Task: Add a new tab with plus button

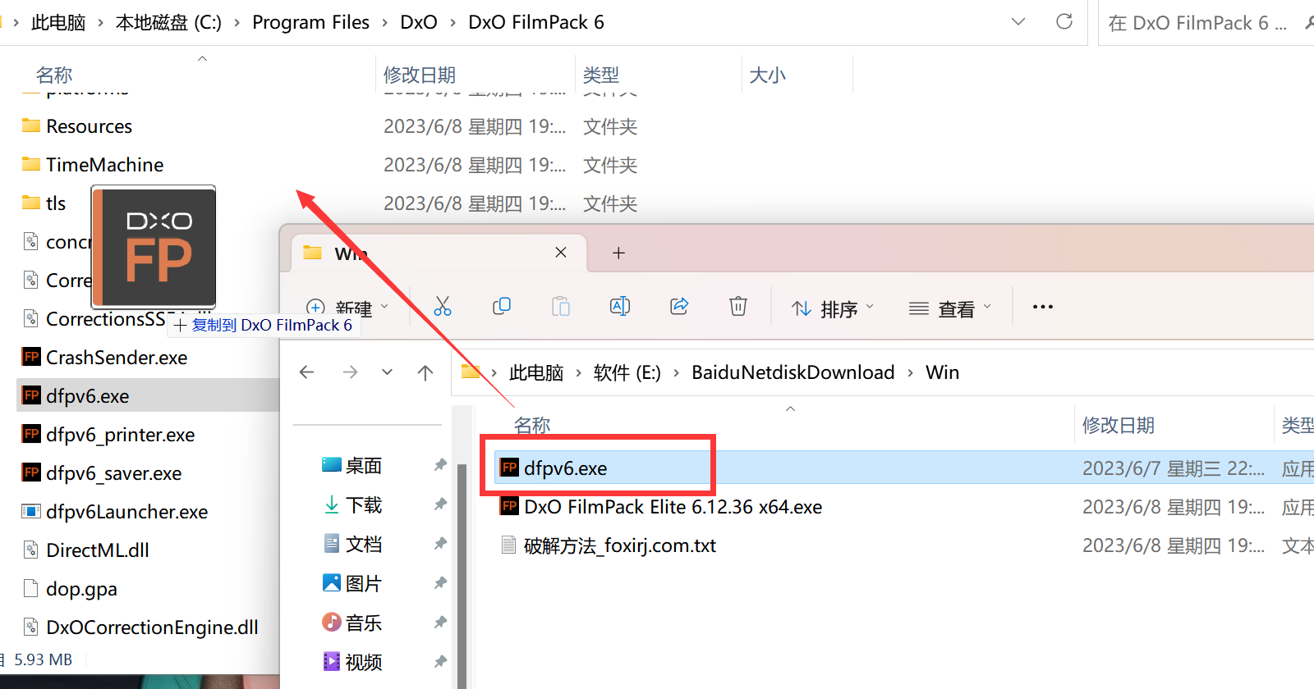Action: point(619,253)
